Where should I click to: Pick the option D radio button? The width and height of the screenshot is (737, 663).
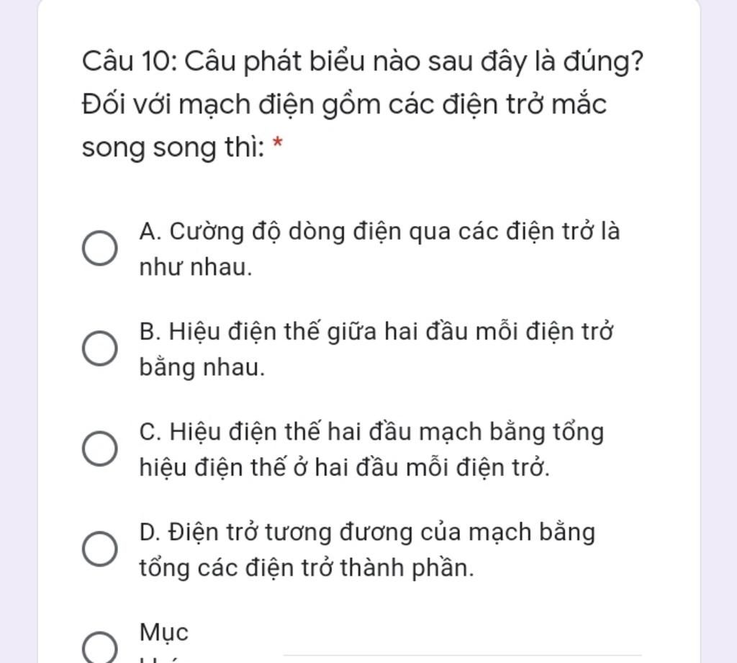click(x=99, y=549)
